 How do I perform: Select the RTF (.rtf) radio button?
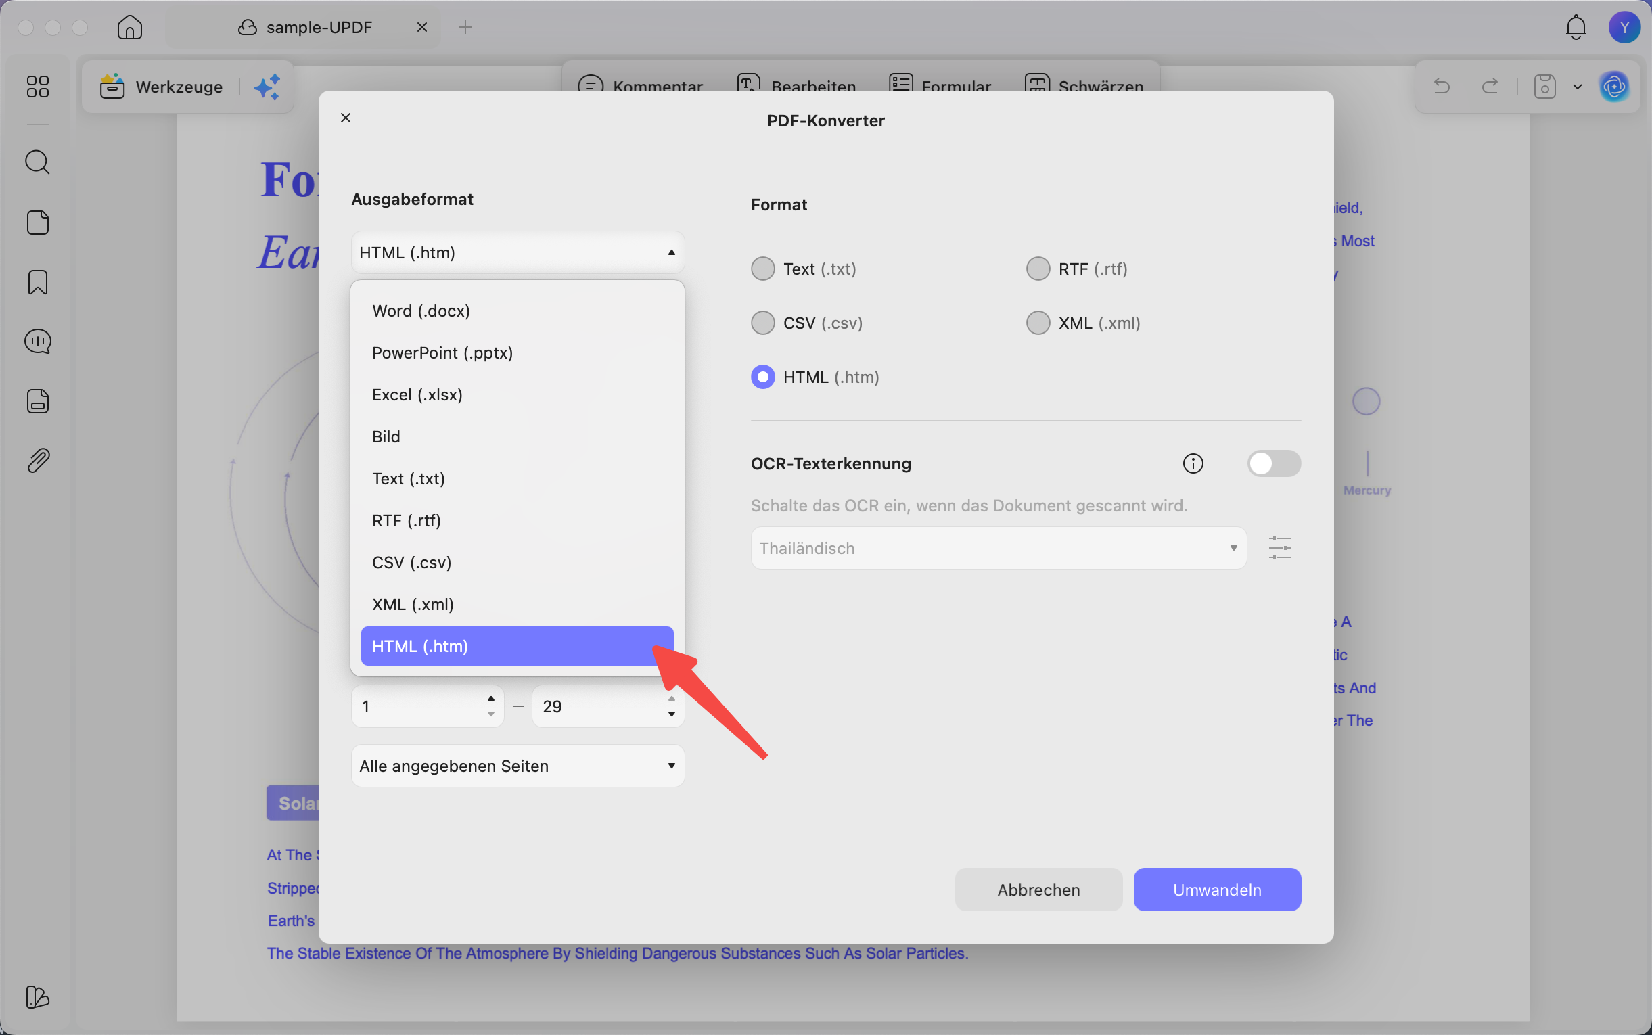pos(1038,269)
